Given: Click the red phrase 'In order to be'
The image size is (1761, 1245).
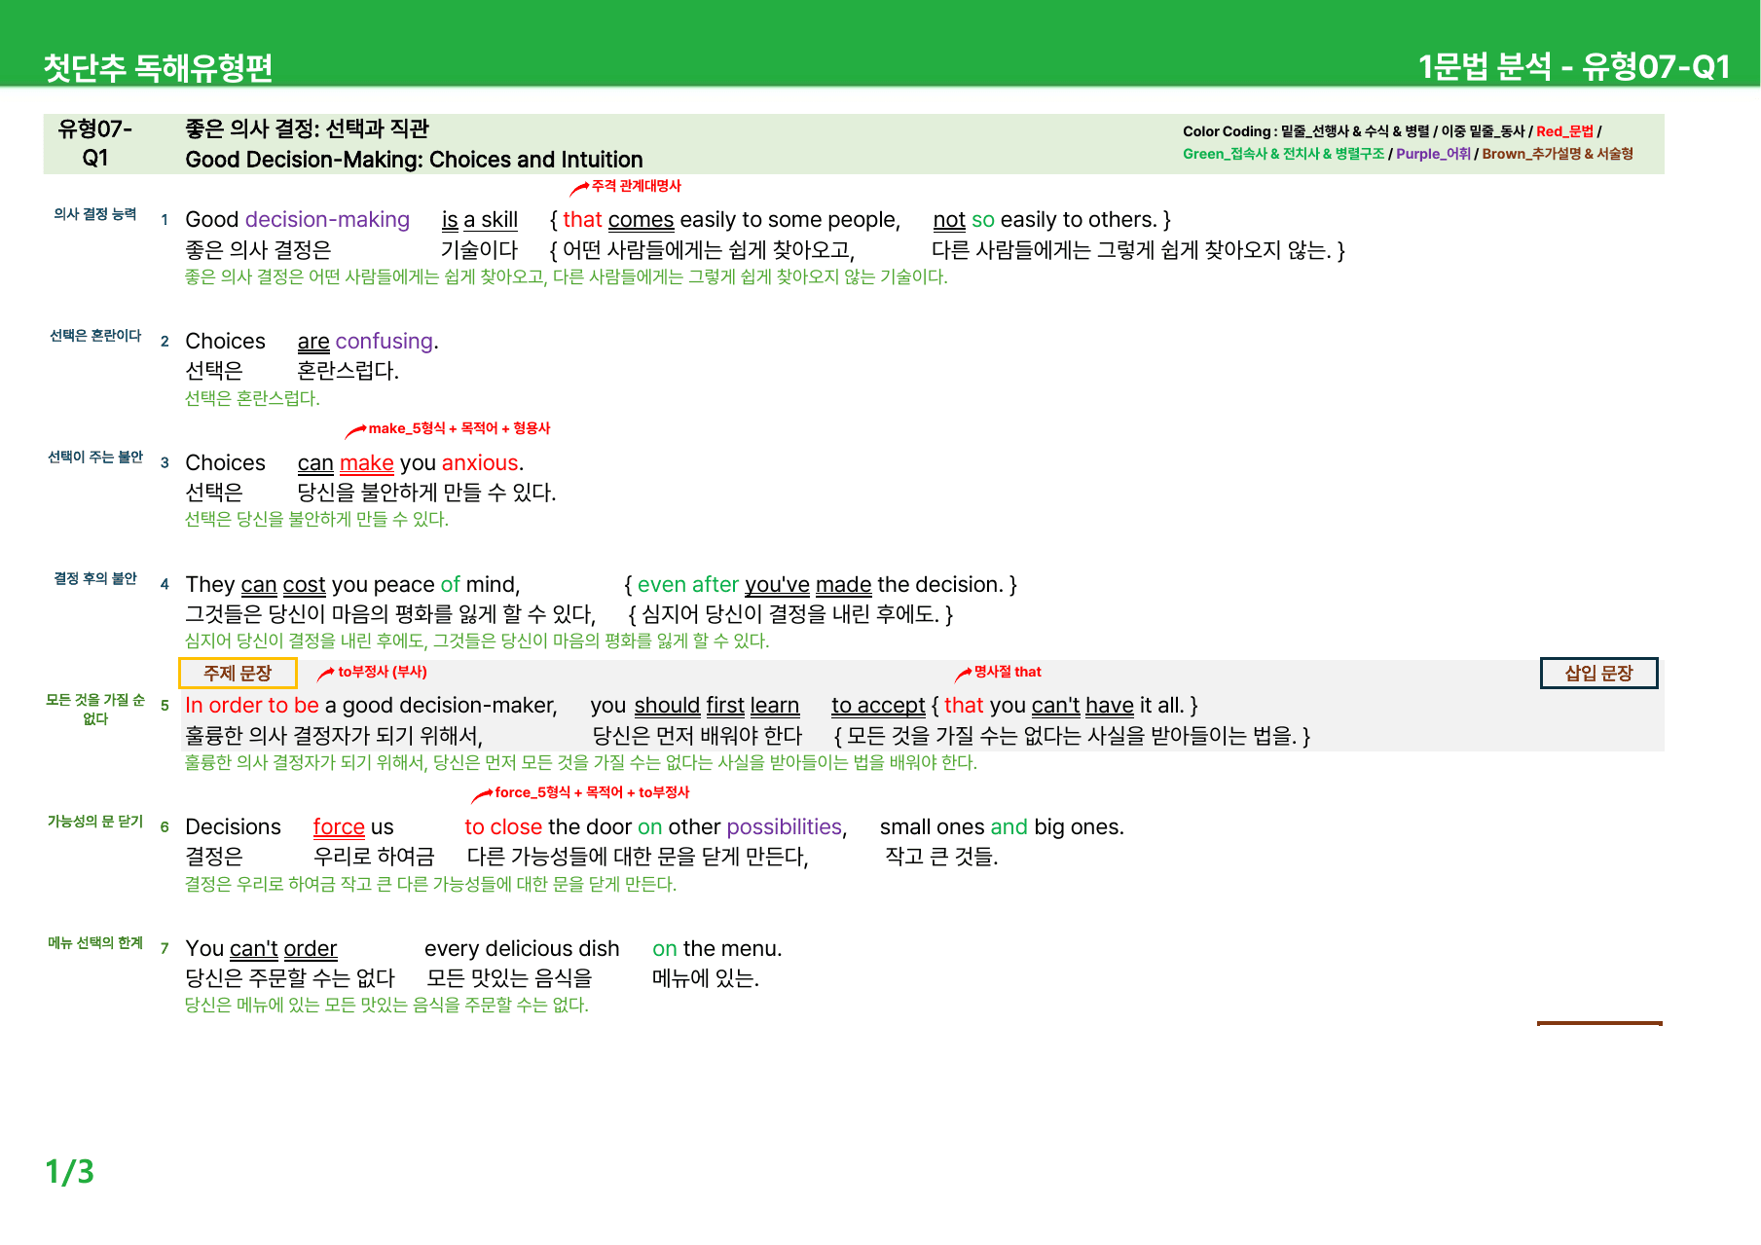Looking at the screenshot, I should [252, 706].
